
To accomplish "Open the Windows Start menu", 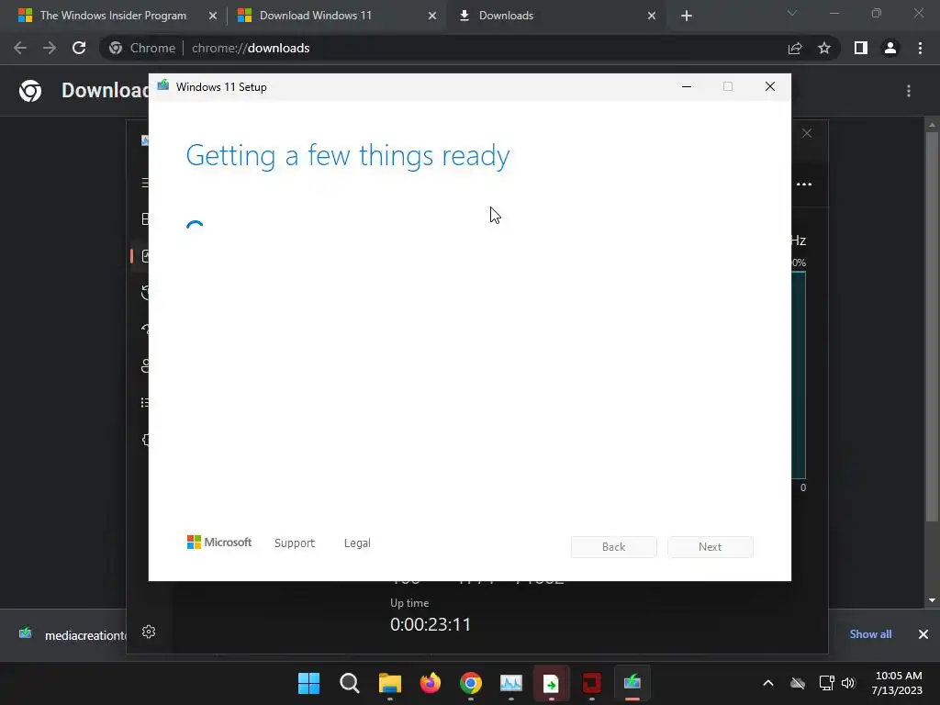I will pyautogui.click(x=308, y=683).
